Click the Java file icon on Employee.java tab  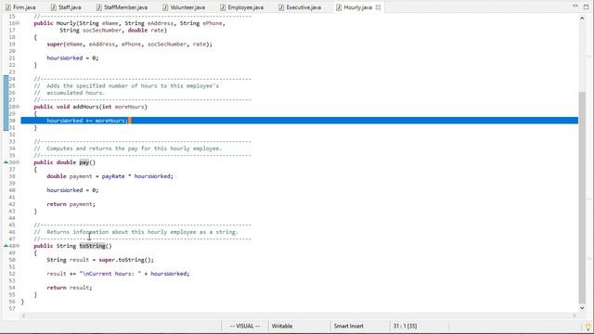(x=223, y=7)
